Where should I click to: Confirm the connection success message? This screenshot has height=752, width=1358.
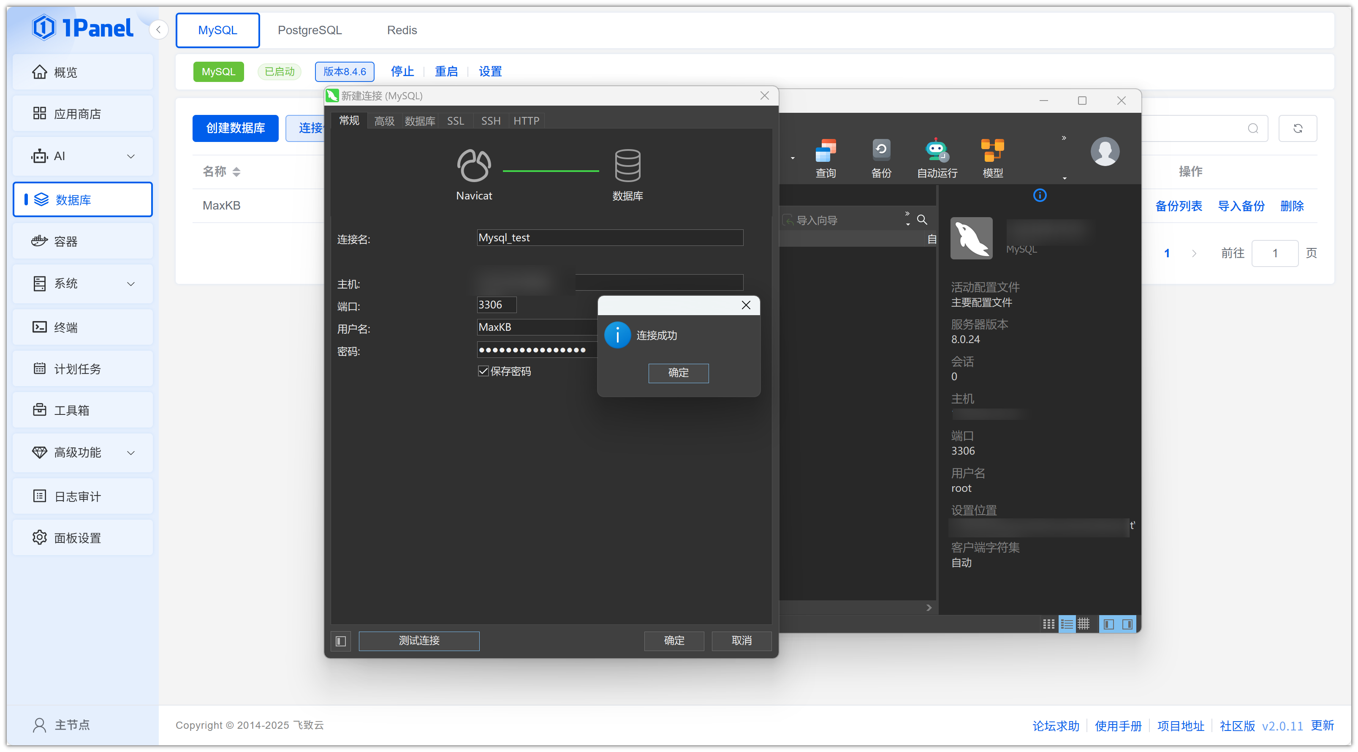678,373
